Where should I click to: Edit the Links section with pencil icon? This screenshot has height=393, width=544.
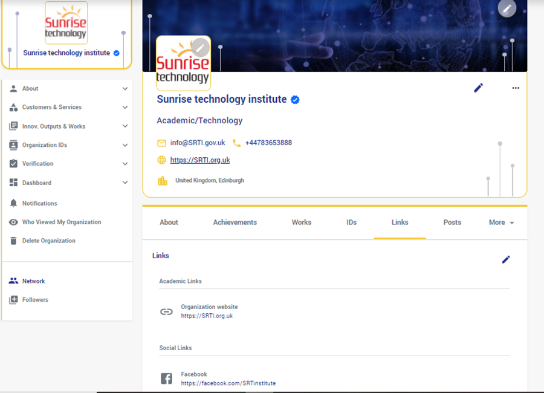point(506,259)
